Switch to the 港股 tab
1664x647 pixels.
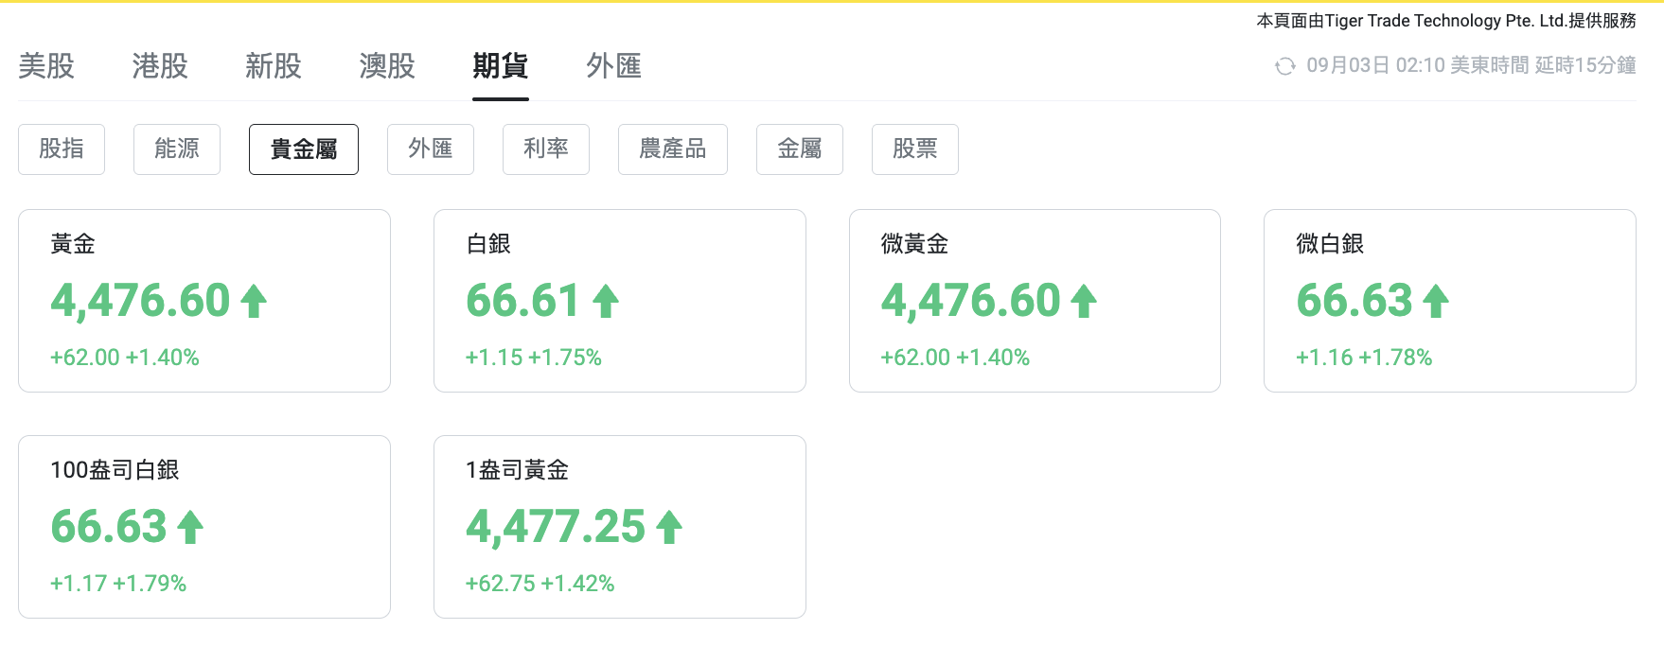[160, 66]
